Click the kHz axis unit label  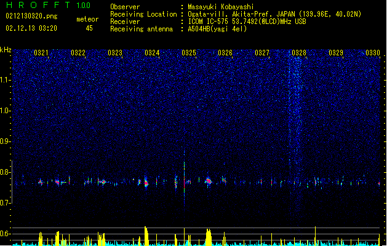tap(6, 50)
